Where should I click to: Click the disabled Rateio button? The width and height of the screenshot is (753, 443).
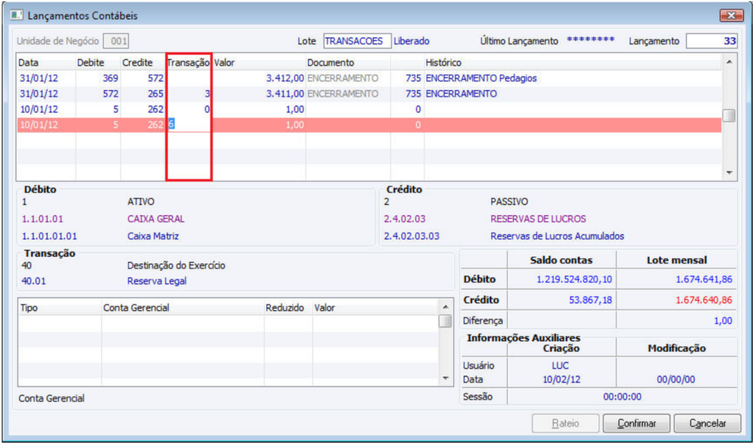point(565,424)
